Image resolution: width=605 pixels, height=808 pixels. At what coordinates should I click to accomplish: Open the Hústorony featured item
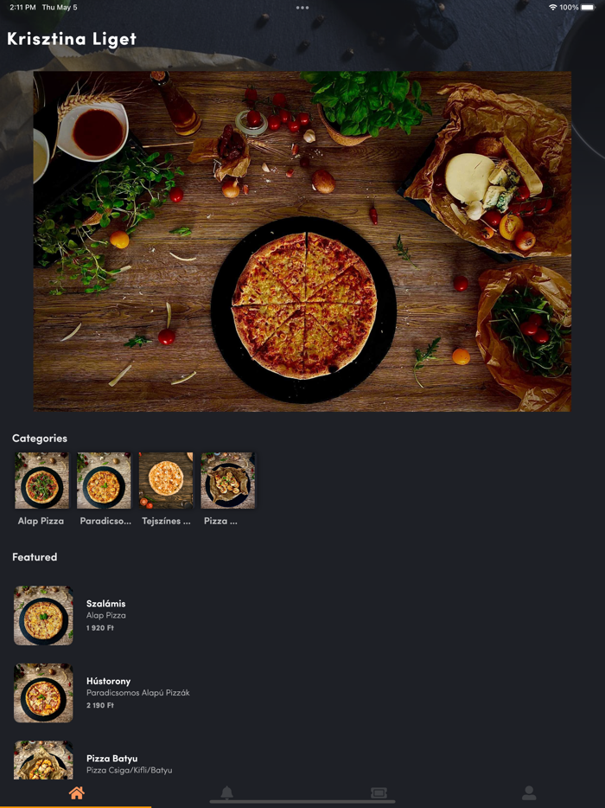coord(302,693)
